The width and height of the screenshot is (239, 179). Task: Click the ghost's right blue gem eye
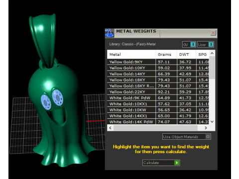tap(58, 98)
